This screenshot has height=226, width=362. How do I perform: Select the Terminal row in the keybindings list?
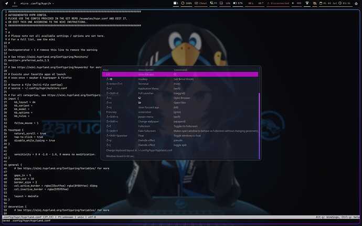point(180,84)
